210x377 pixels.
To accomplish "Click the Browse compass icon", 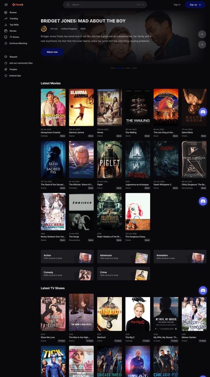I will point(6,12).
